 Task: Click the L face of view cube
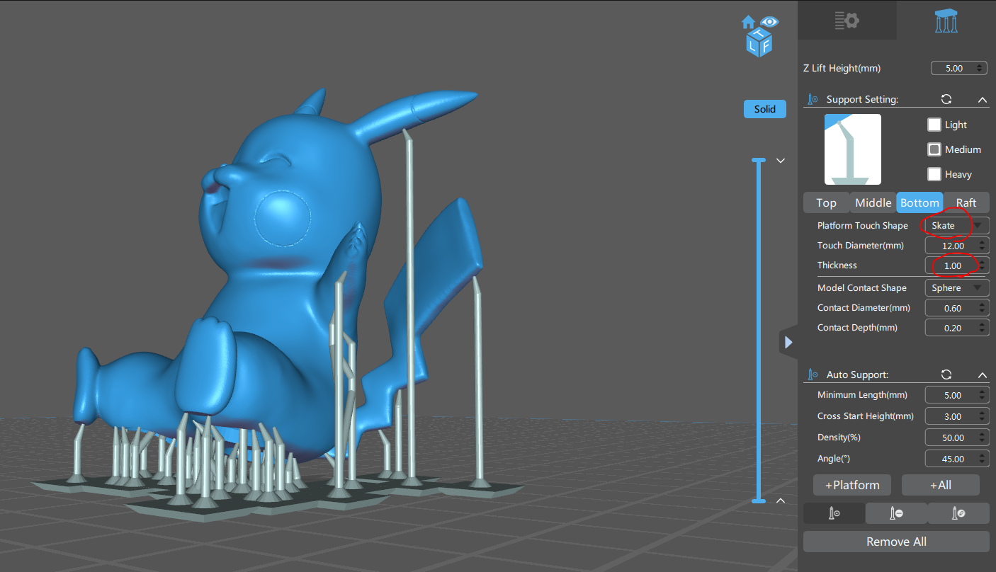pos(752,46)
